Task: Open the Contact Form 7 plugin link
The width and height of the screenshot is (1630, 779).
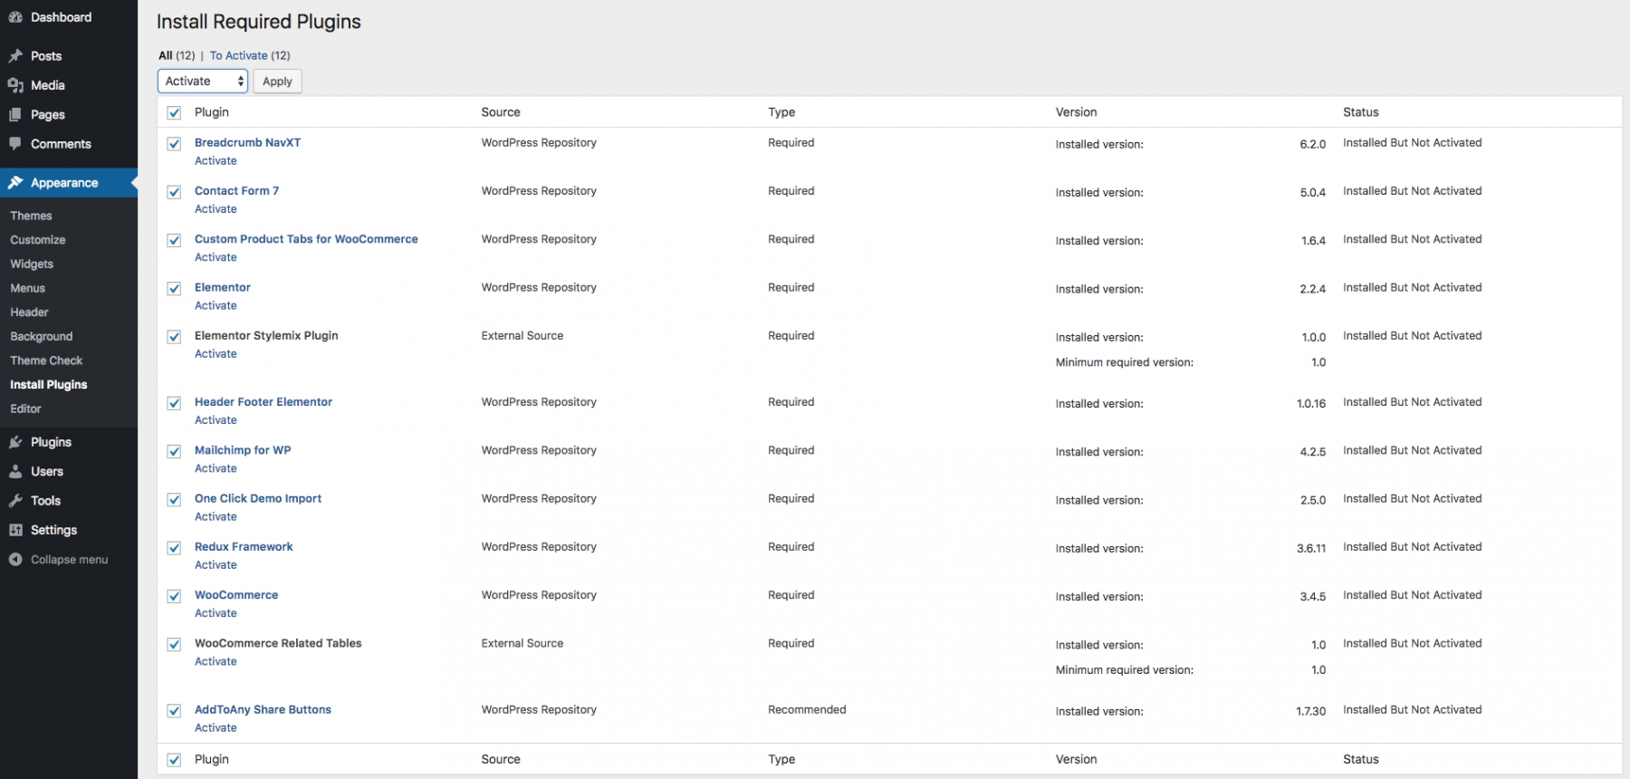Action: 236,191
